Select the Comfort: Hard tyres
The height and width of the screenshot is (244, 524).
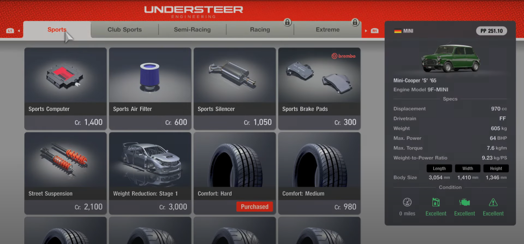[x=234, y=173]
